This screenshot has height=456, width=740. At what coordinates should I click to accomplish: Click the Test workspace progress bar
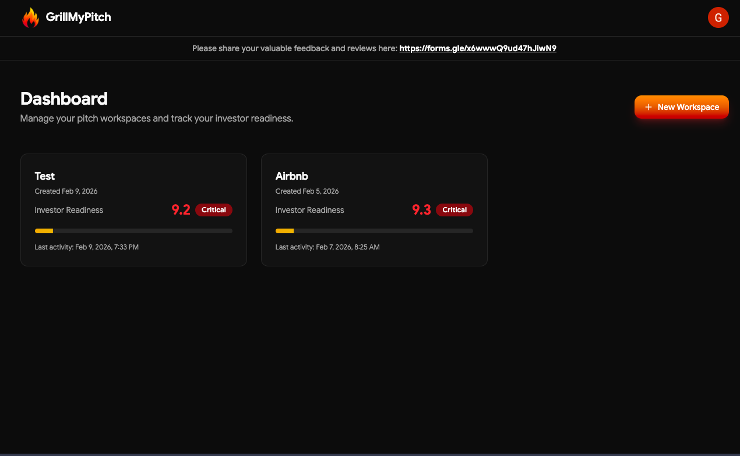pyautogui.click(x=133, y=230)
